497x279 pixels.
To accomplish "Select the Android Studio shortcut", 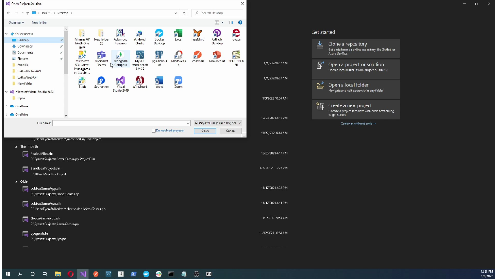I will coord(140,37).
